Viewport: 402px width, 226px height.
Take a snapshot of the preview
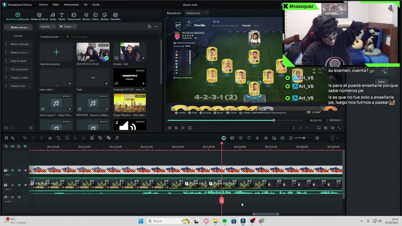pyautogui.click(x=325, y=128)
